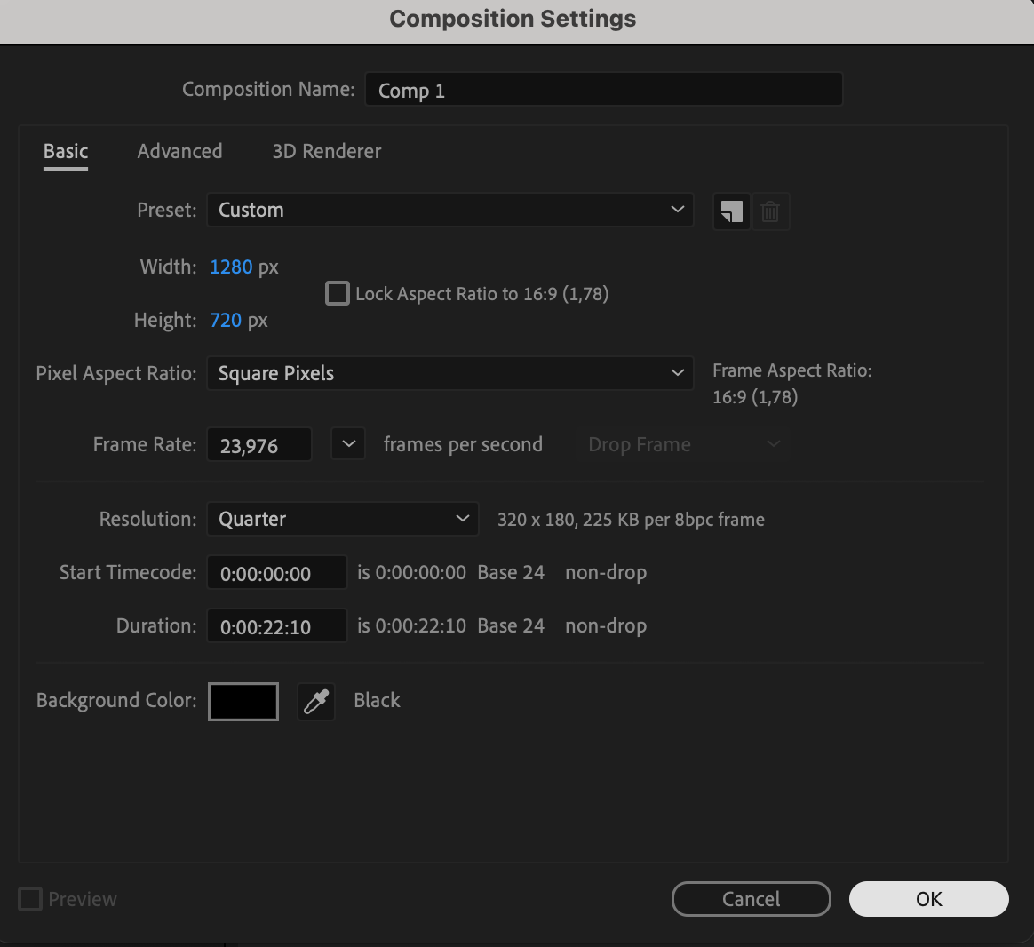Switch to the 3D Renderer tab
The width and height of the screenshot is (1034, 947).
tap(326, 151)
